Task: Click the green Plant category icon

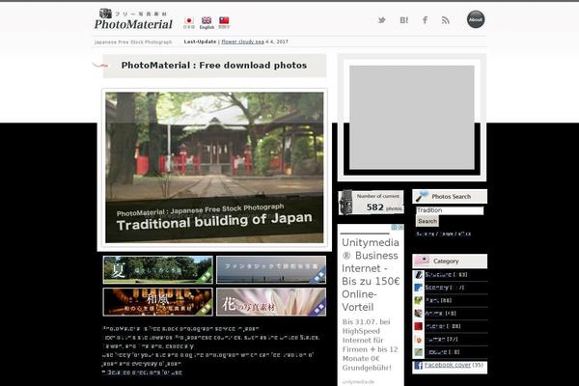Action: click(419, 301)
